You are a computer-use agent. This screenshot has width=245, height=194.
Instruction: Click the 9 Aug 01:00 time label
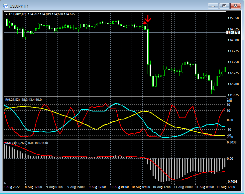point(55,187)
